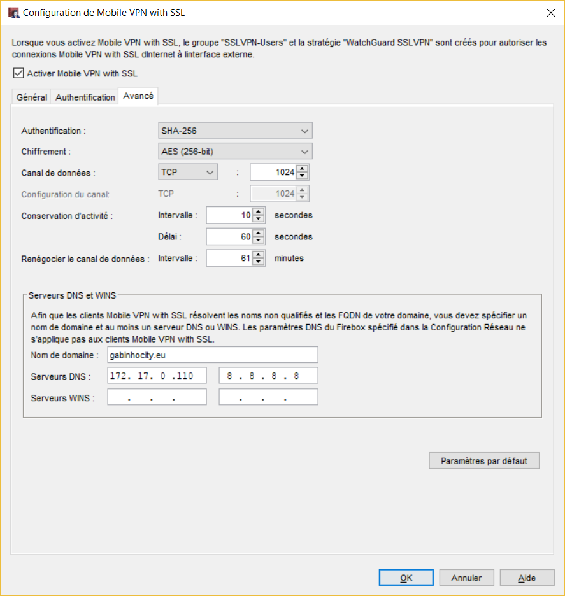565x596 pixels.
Task: Toggle Activer Mobile VPN with SSL checkbox
Action: (x=18, y=73)
